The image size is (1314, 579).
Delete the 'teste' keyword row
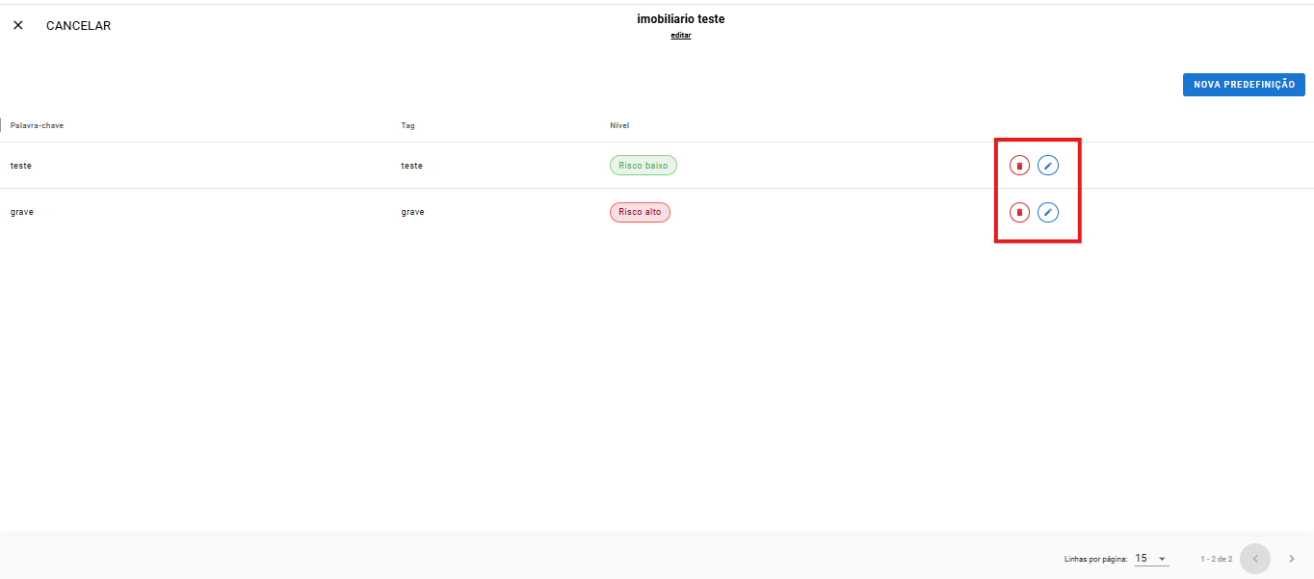click(x=1019, y=166)
